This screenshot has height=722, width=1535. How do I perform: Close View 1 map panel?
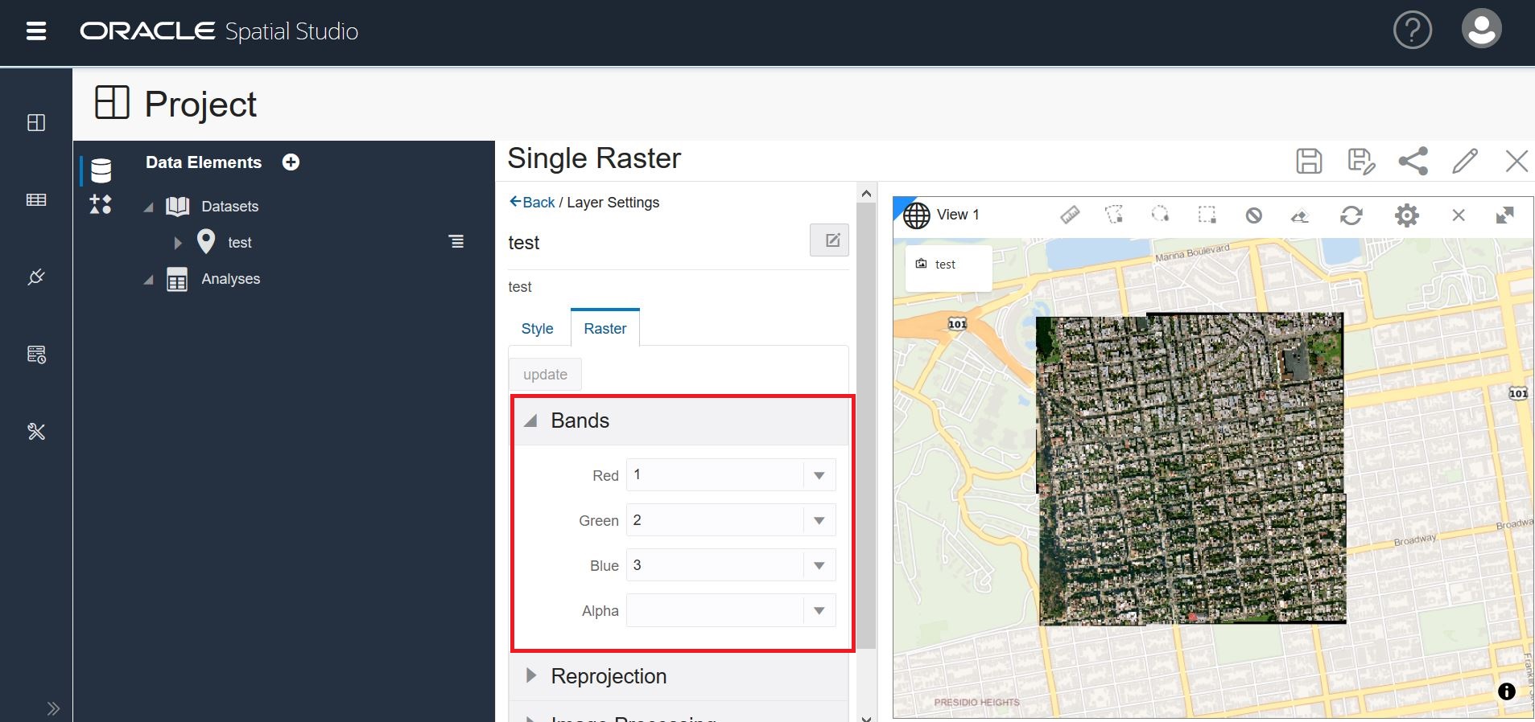coord(1459,215)
